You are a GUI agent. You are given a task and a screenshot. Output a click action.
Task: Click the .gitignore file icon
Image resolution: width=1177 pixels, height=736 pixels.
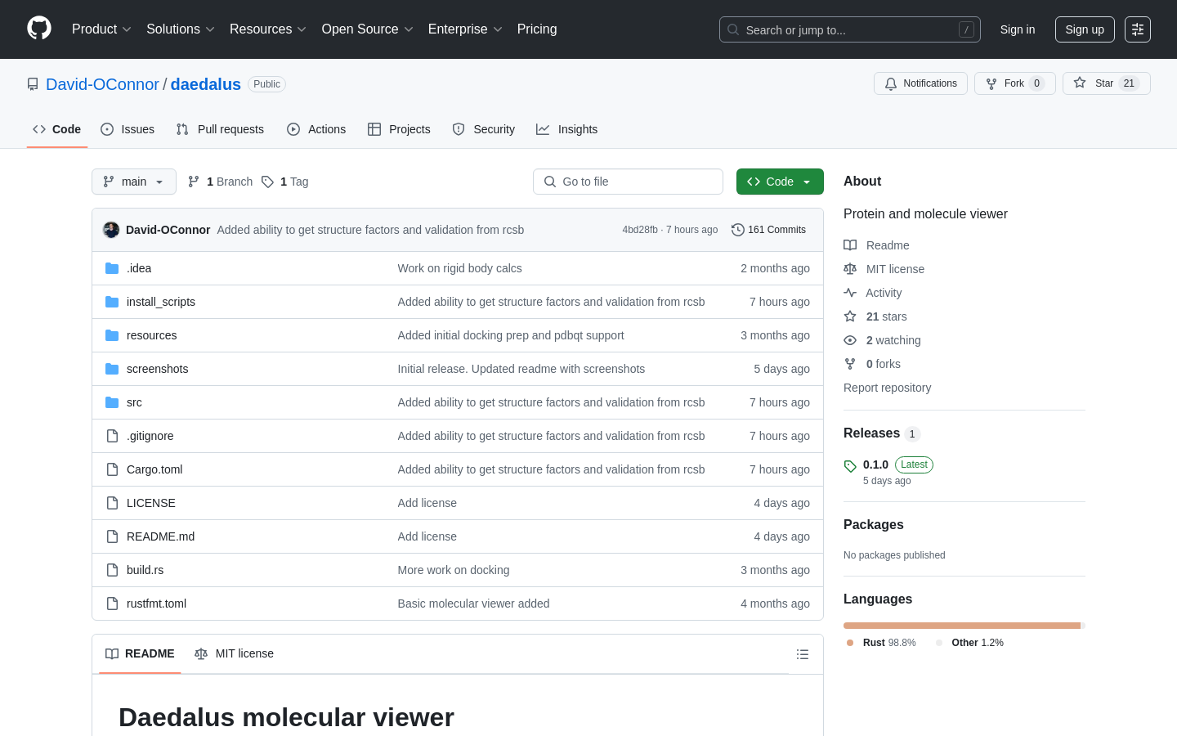point(112,436)
